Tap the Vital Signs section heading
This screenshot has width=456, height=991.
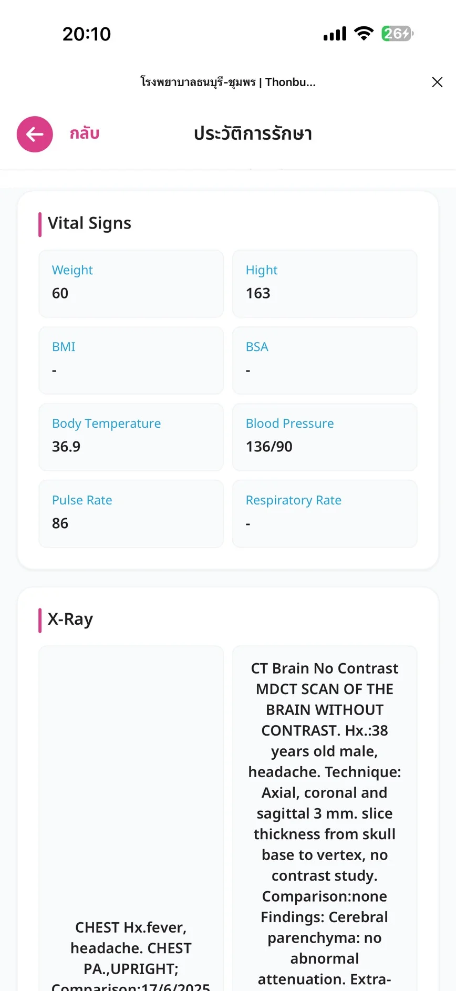click(89, 223)
